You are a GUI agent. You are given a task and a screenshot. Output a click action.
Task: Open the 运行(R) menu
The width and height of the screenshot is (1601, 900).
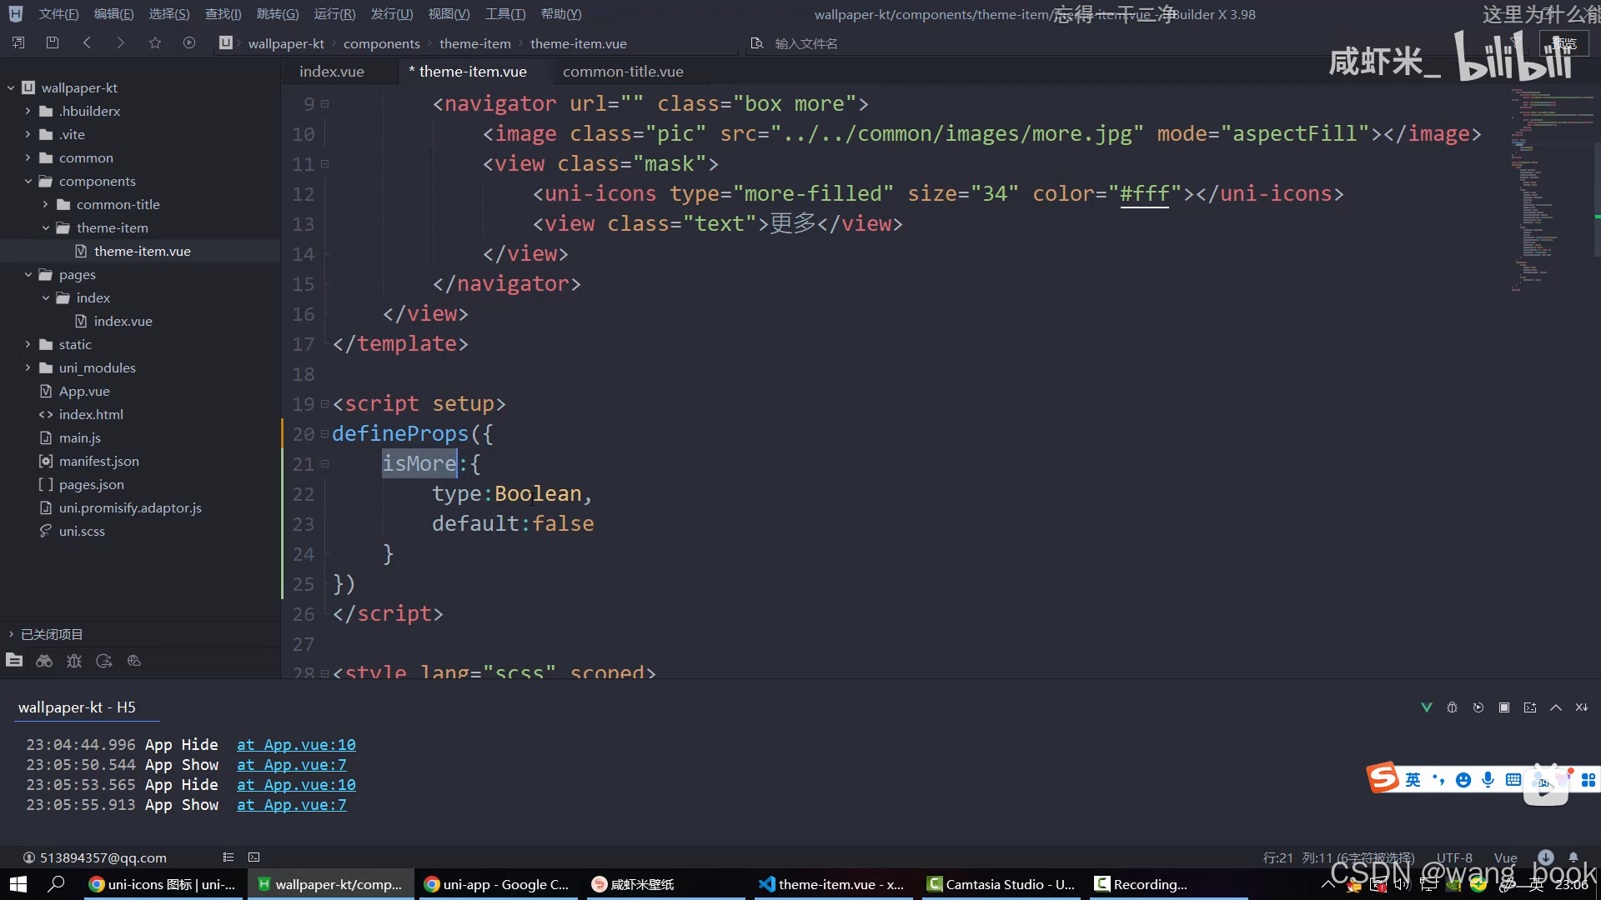334,14
